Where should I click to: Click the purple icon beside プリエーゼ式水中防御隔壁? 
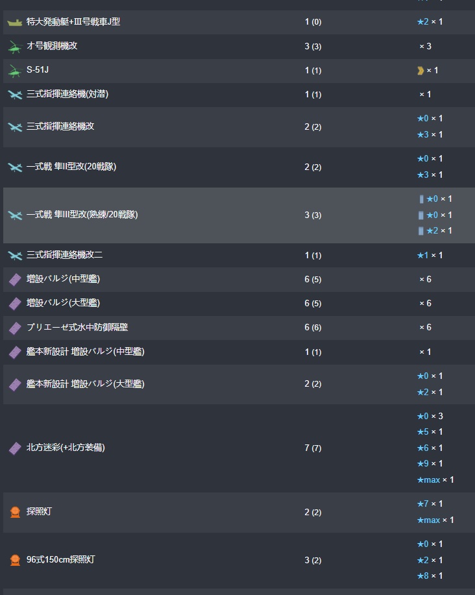click(15, 328)
